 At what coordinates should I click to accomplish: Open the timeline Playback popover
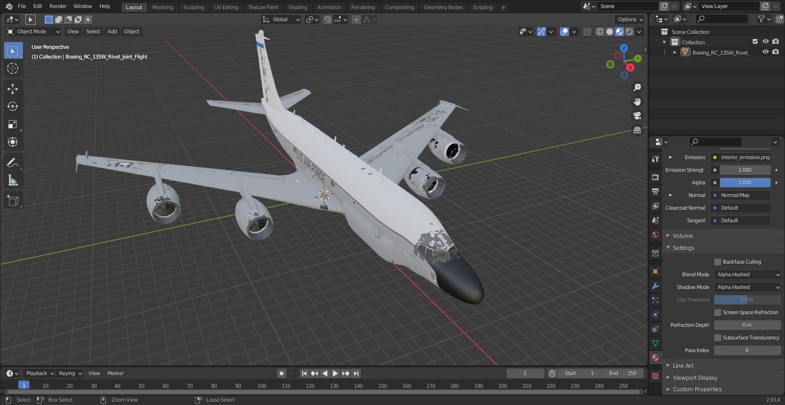pyautogui.click(x=39, y=373)
